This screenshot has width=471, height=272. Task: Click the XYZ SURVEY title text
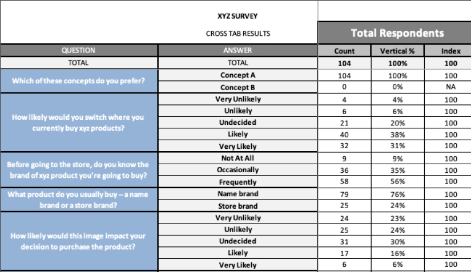tap(237, 16)
